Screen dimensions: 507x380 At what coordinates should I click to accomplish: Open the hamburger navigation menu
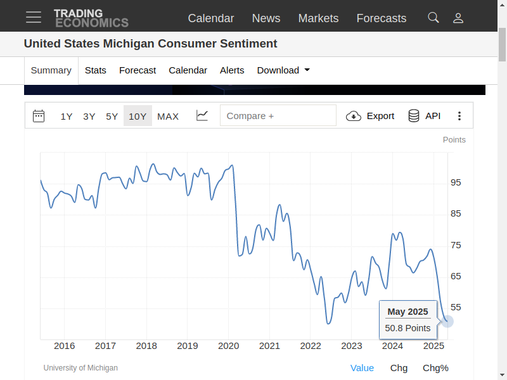click(34, 17)
